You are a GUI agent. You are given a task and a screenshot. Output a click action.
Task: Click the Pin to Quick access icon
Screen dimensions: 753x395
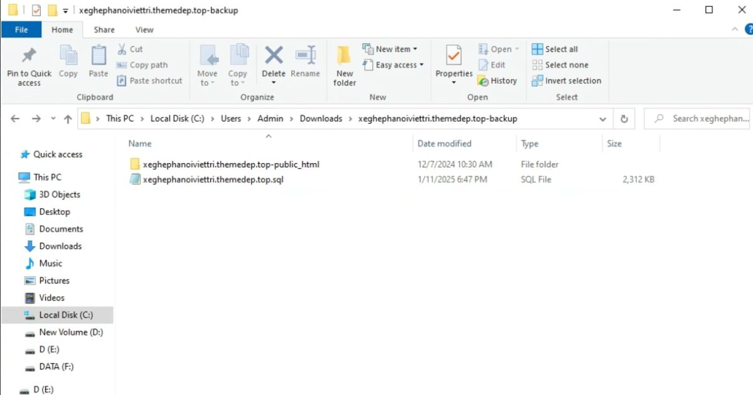[29, 56]
